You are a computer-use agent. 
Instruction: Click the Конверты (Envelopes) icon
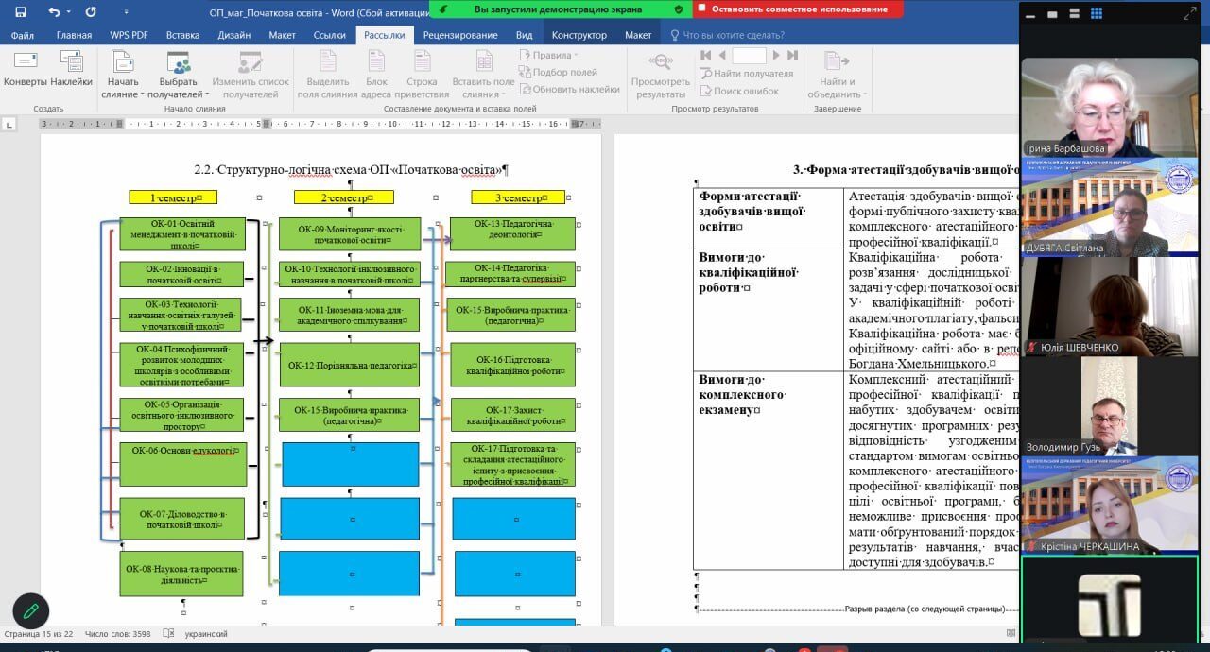pos(25,68)
